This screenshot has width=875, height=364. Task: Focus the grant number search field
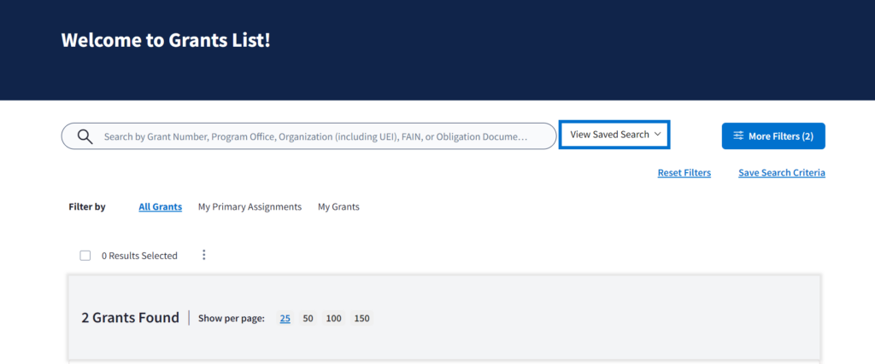coord(316,136)
